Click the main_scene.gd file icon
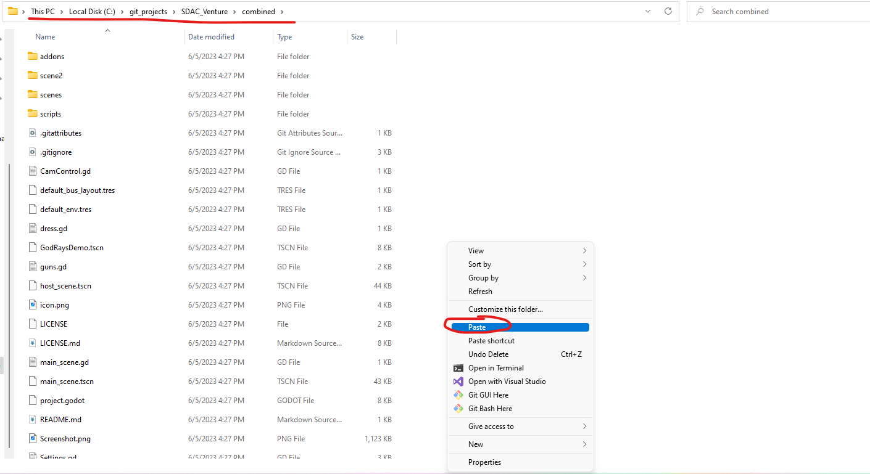This screenshot has width=870, height=474. coord(33,362)
